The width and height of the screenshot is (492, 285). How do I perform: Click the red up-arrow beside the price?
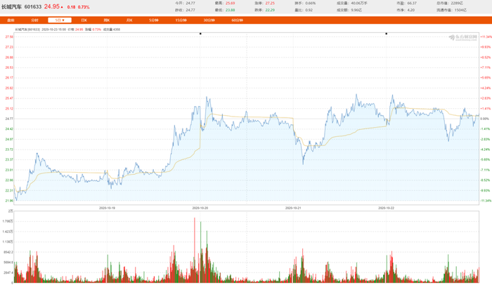tap(62, 7)
